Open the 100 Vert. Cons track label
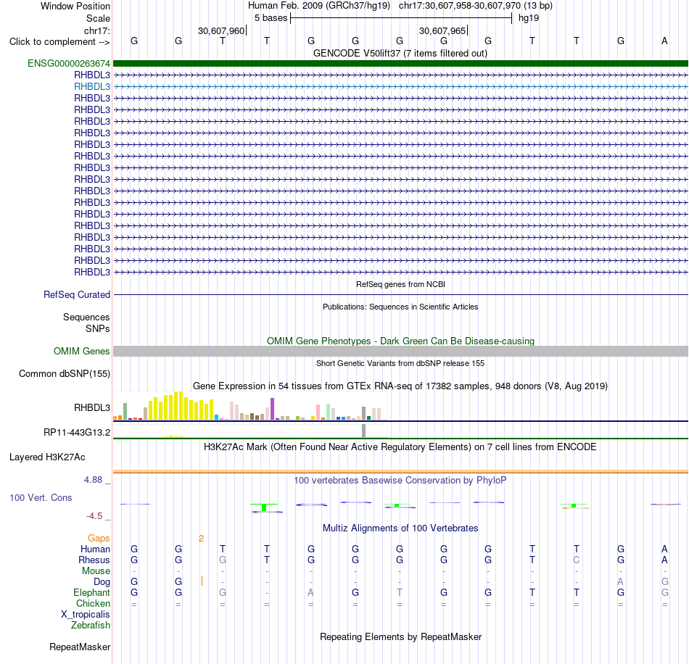Screen dimensions: 689x664 [41, 497]
